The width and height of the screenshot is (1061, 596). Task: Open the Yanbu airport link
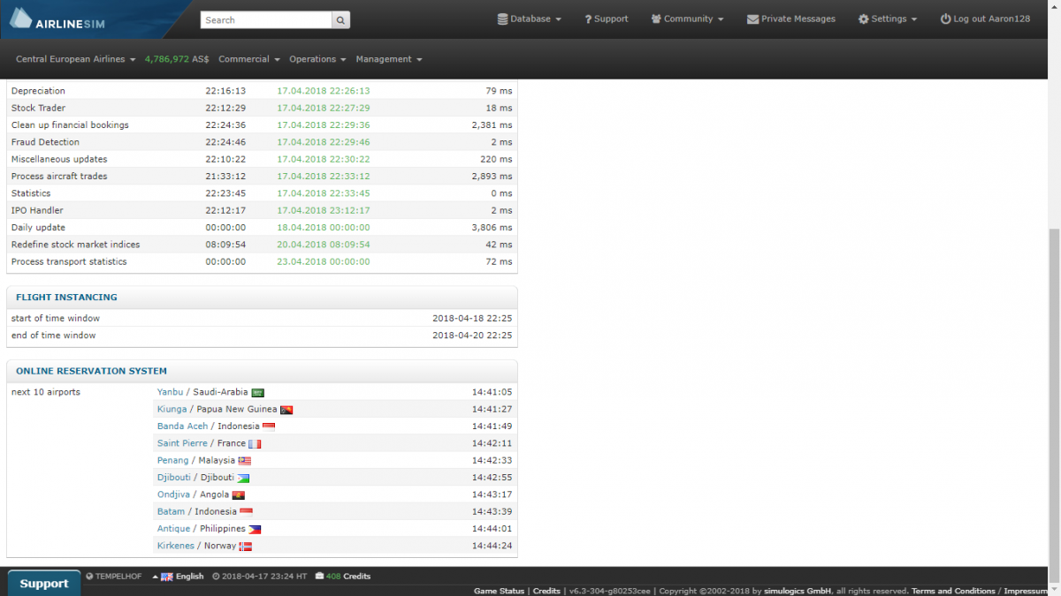click(171, 392)
